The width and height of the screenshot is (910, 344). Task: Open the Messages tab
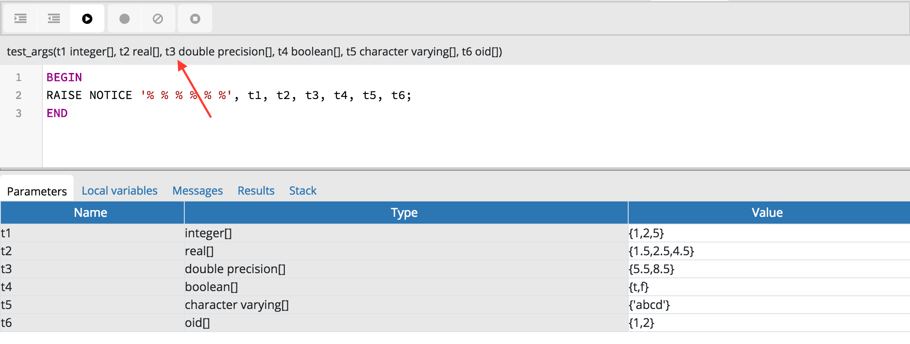pyautogui.click(x=197, y=191)
